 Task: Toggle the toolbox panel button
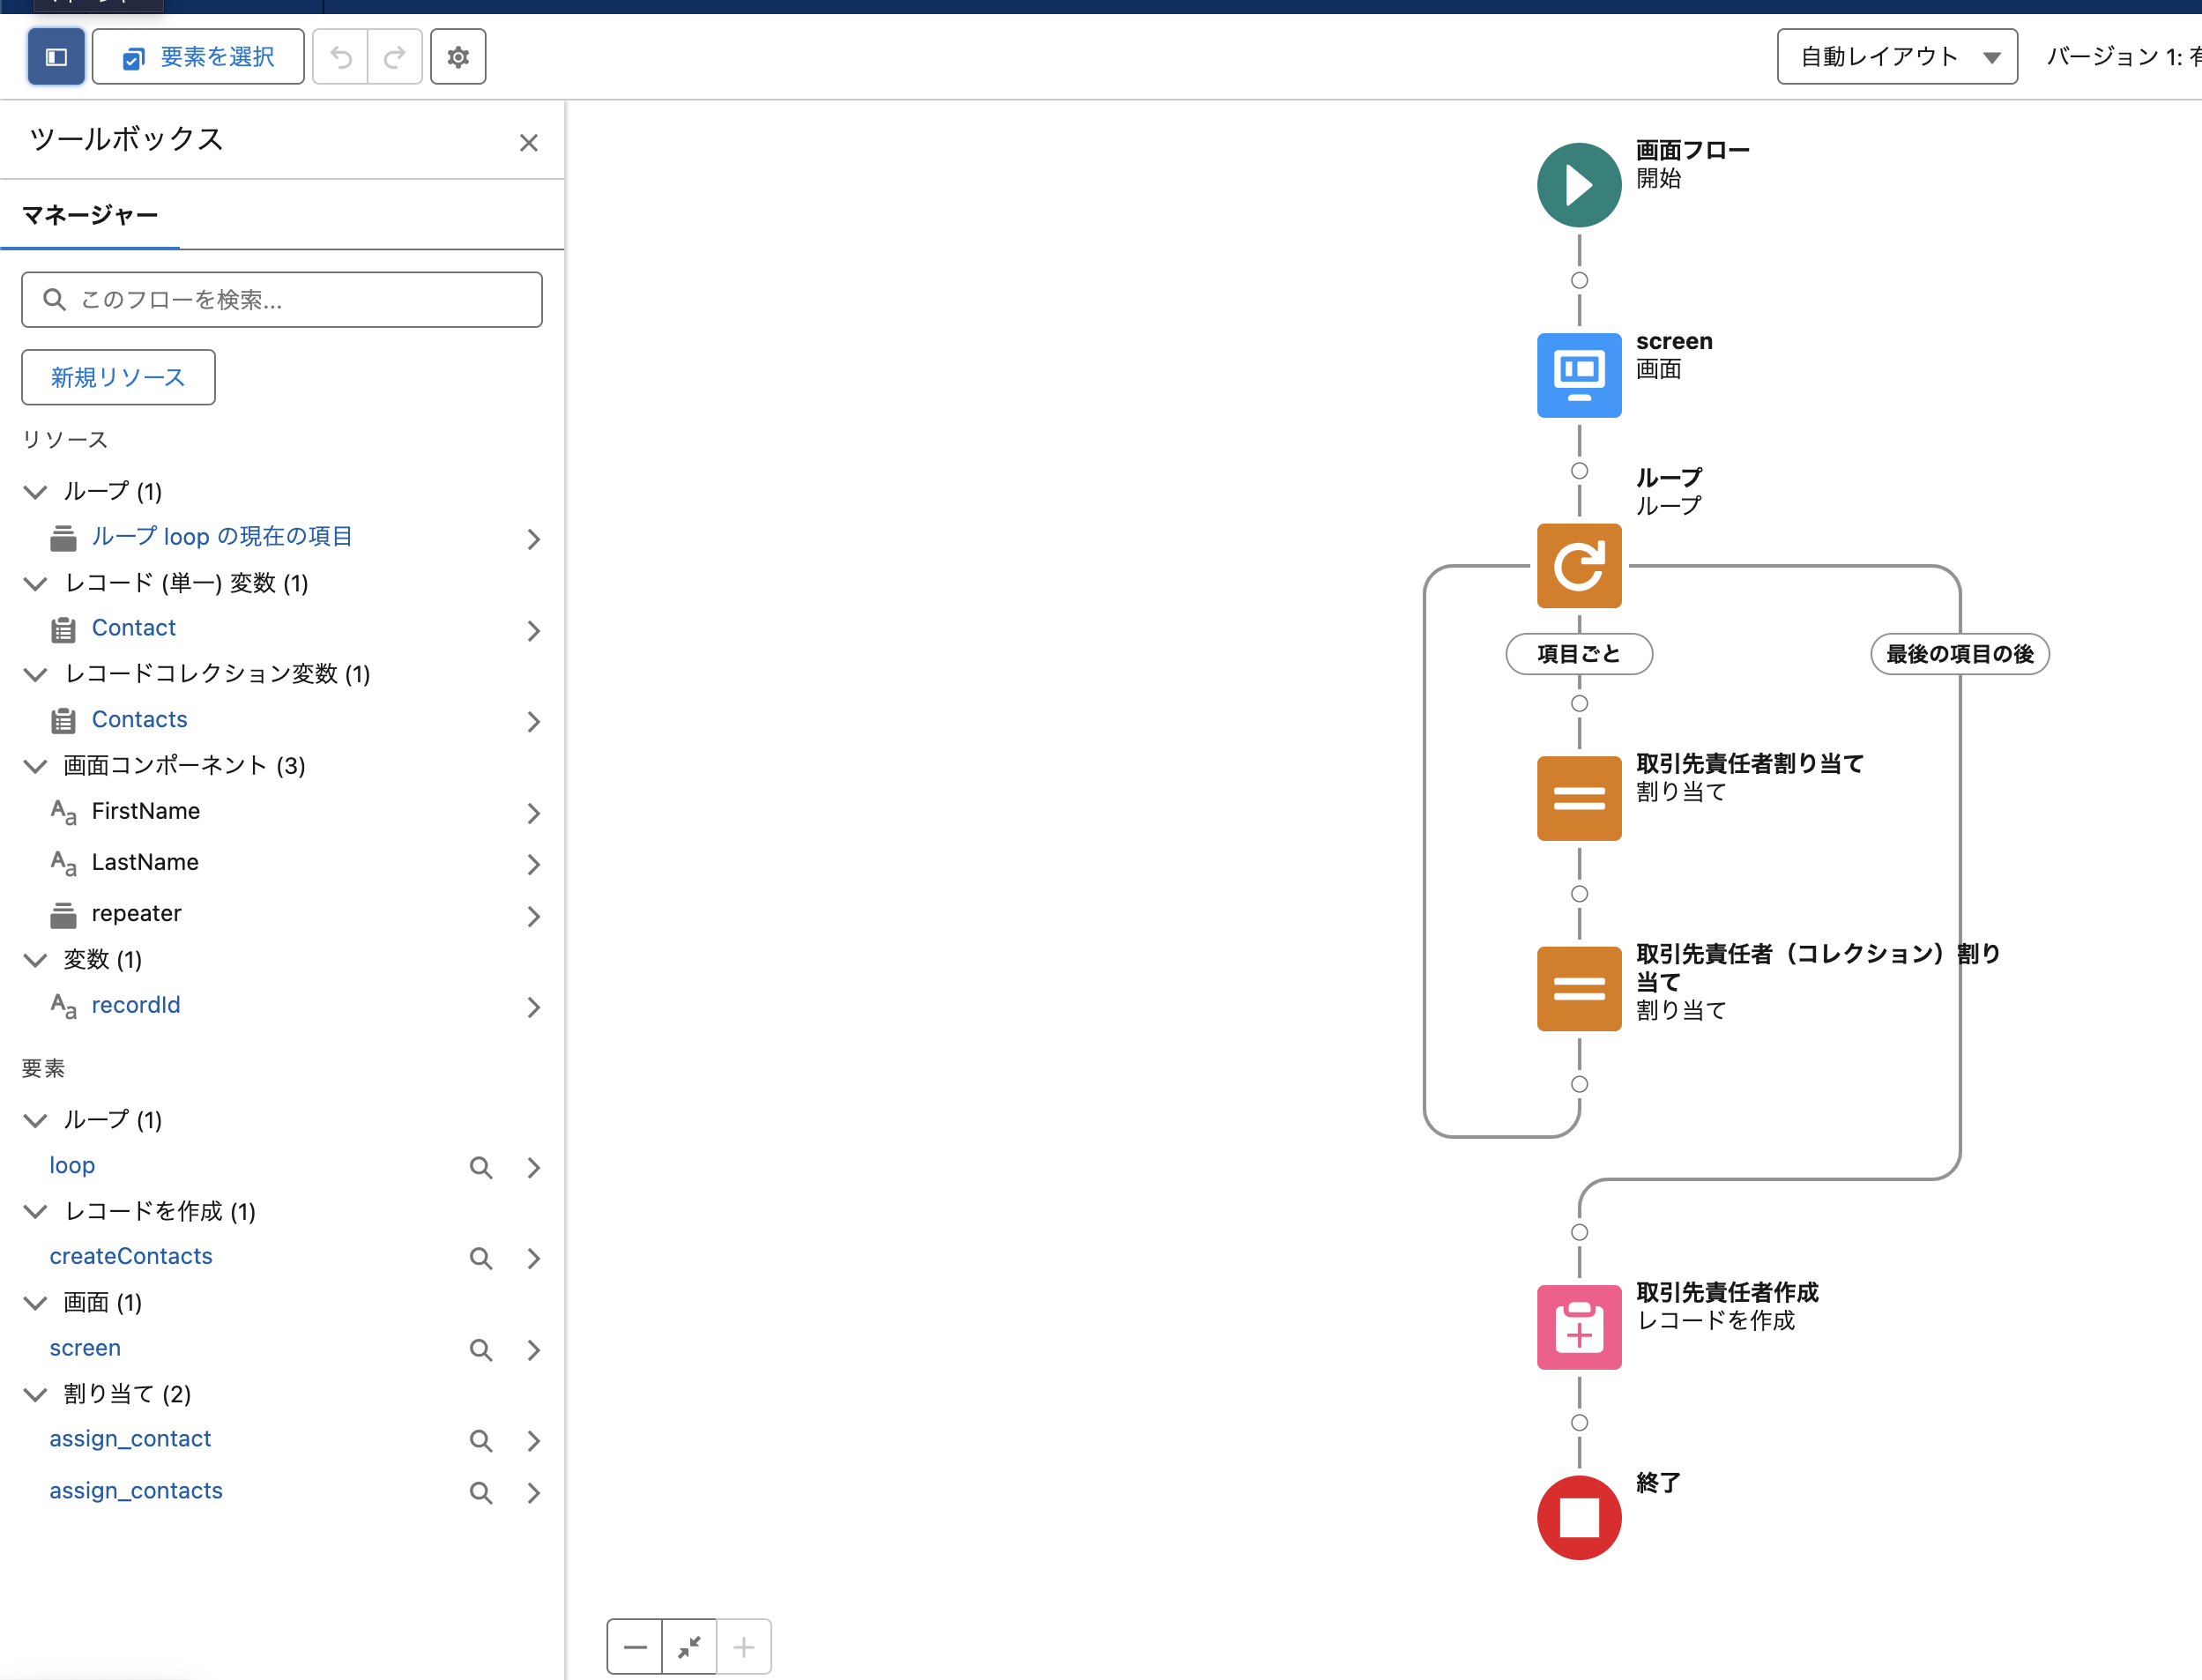(x=56, y=57)
